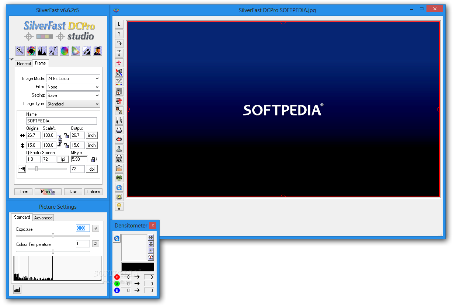Screen dimensions: 453x306
Task: Click the question mark help icon
Action: (119, 34)
